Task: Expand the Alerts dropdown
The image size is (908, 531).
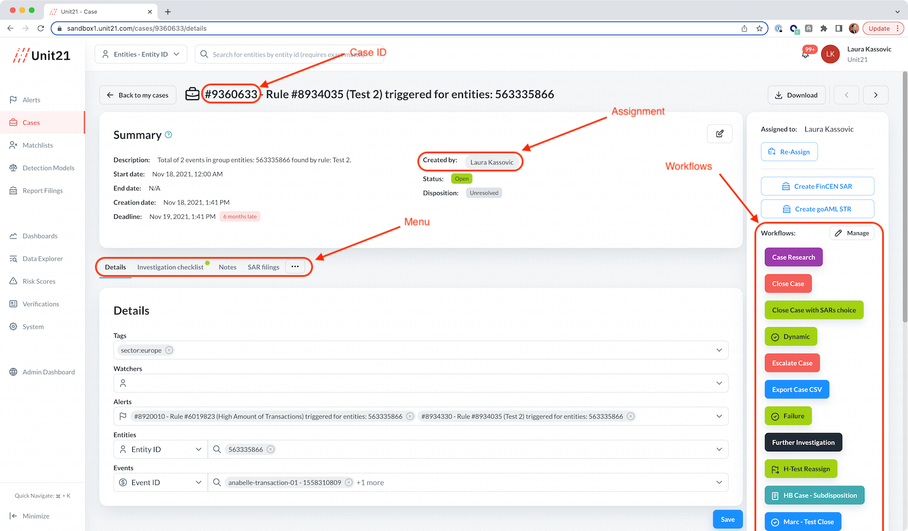Action: pos(719,417)
